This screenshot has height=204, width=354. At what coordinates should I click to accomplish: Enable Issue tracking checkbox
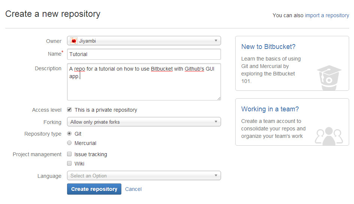pyautogui.click(x=69, y=154)
